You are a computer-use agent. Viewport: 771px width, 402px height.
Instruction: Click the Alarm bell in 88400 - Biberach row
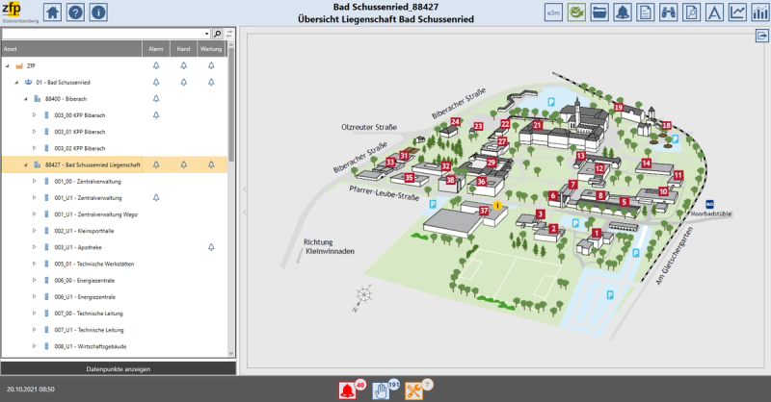[x=156, y=99]
